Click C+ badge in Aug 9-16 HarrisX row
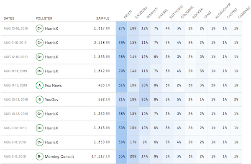The height and width of the screenshot is (164, 251). point(40,43)
